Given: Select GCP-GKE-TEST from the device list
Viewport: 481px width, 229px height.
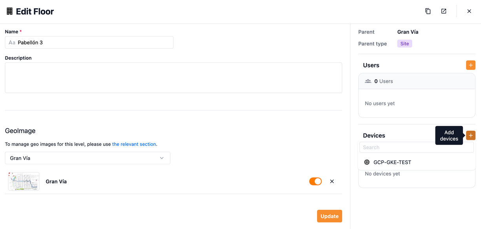Looking at the screenshot, I should pyautogui.click(x=392, y=162).
